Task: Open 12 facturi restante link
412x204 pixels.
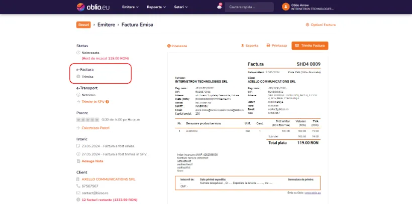Action: (110, 200)
